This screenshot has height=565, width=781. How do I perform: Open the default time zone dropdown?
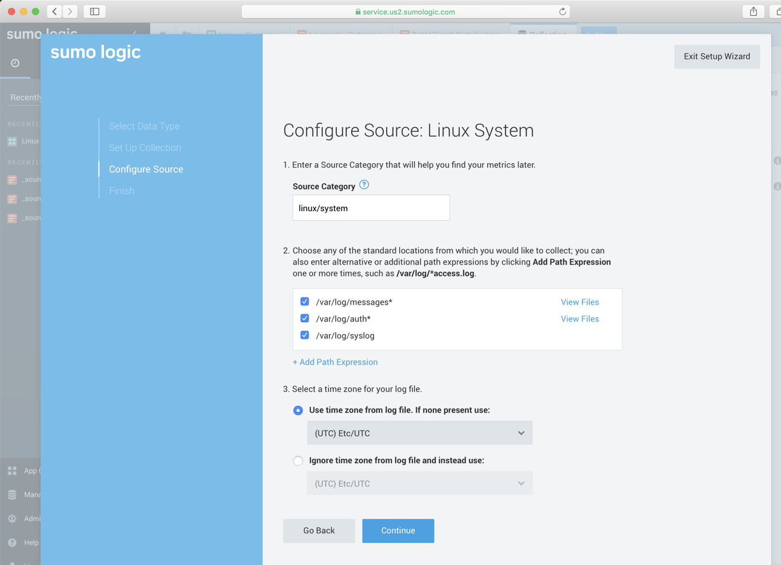point(419,433)
